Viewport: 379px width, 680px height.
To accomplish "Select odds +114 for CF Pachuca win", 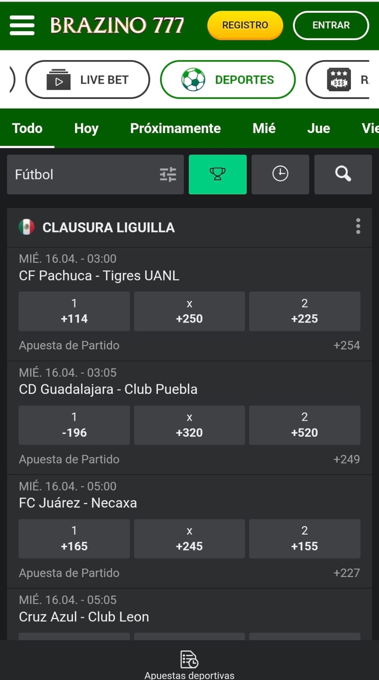I will pyautogui.click(x=74, y=311).
